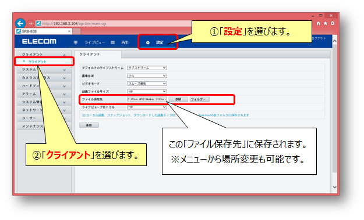Expand the システム sidebar section
364x220 pixels.
coord(44,70)
